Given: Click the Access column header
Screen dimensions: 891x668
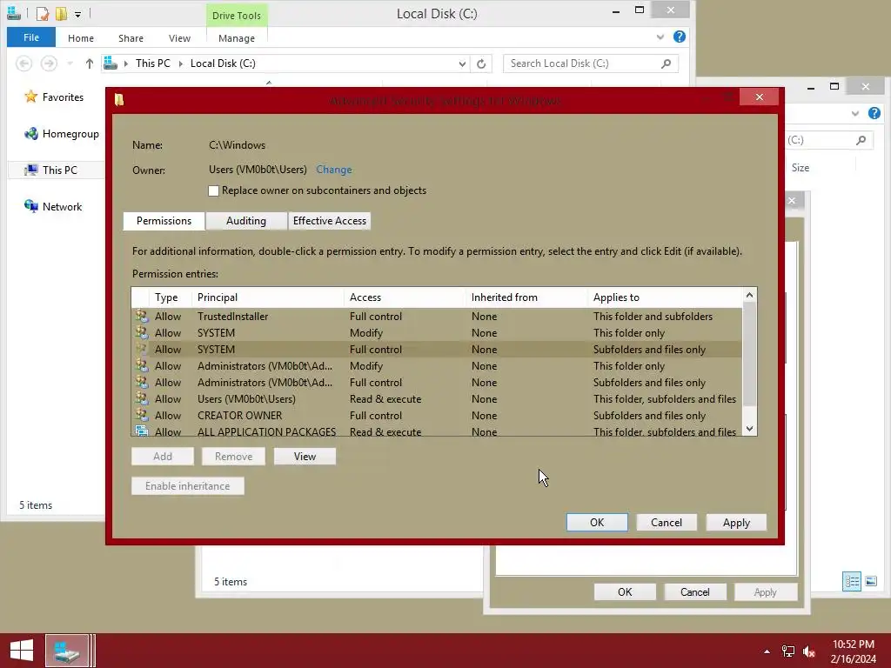Looking at the screenshot, I should [x=405, y=297].
